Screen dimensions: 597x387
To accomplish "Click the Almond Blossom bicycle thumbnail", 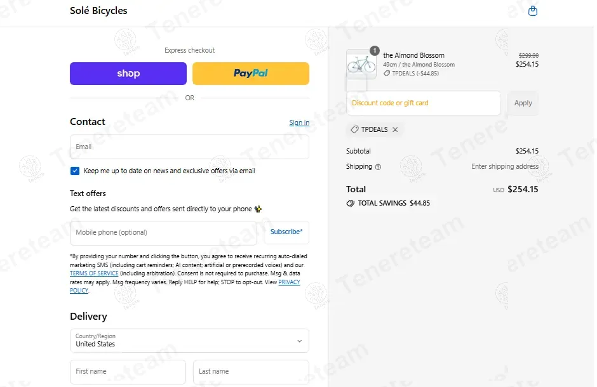I will [x=361, y=64].
